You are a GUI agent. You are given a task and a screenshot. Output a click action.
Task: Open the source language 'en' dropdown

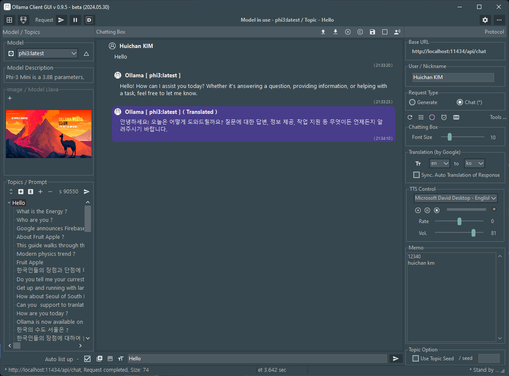[439, 164]
